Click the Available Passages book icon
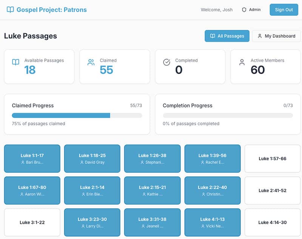Image resolution: width=302 pixels, height=239 pixels. click(15, 62)
